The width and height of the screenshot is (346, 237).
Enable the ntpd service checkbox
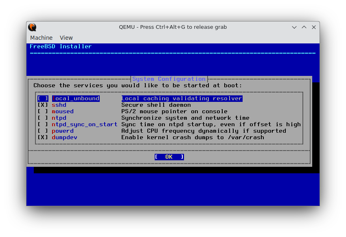point(42,118)
